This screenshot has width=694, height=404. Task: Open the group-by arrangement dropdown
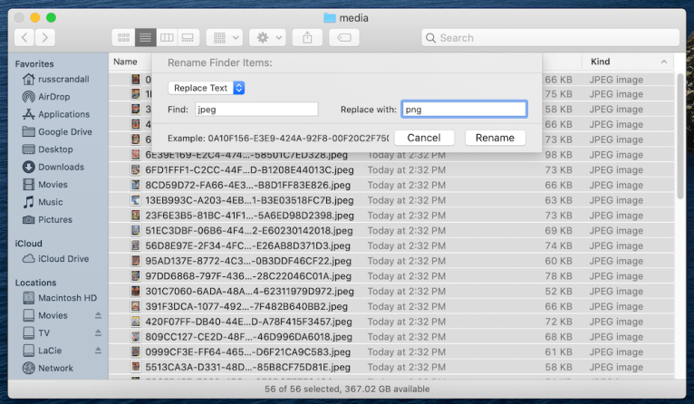(223, 37)
